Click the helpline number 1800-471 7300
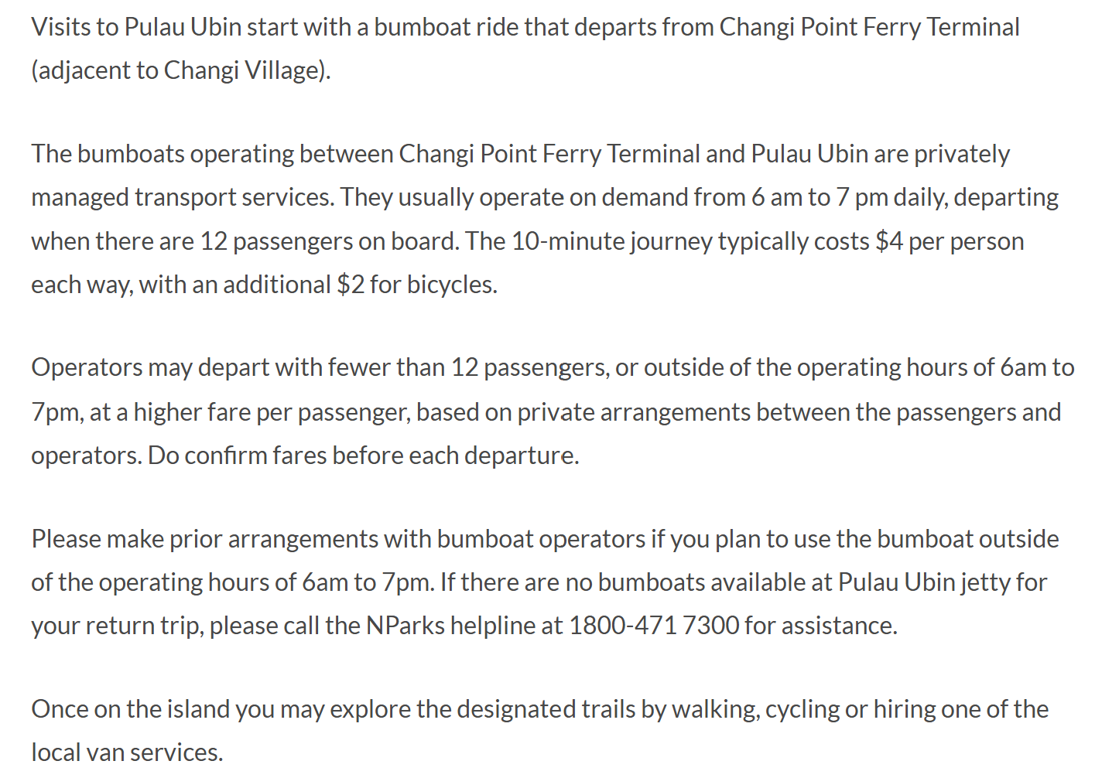The width and height of the screenshot is (1119, 778). pyautogui.click(x=654, y=625)
